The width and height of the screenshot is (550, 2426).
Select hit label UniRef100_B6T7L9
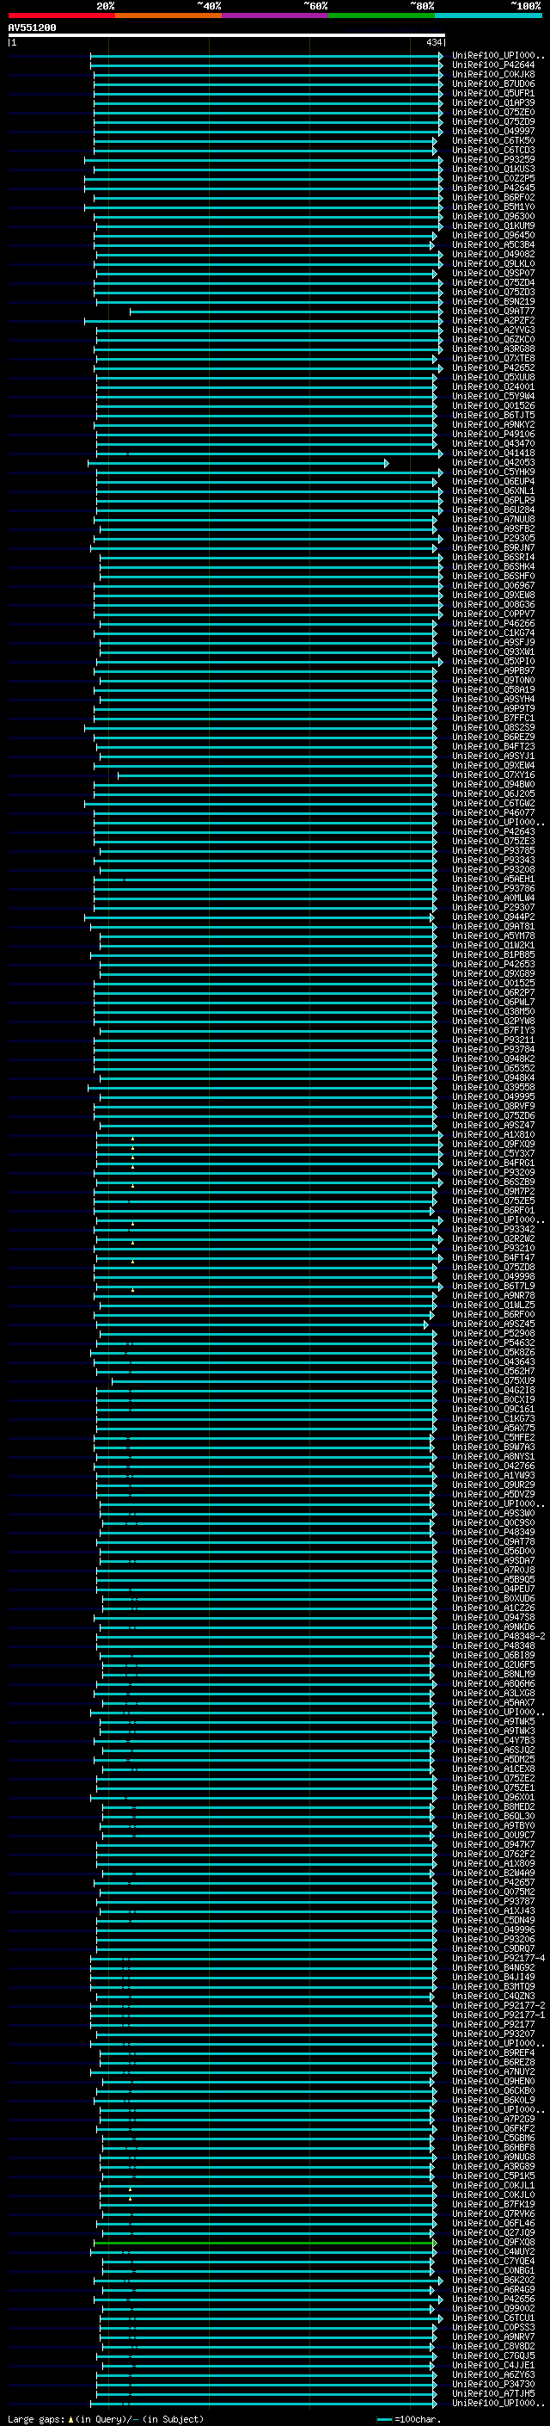pyautogui.click(x=493, y=1286)
